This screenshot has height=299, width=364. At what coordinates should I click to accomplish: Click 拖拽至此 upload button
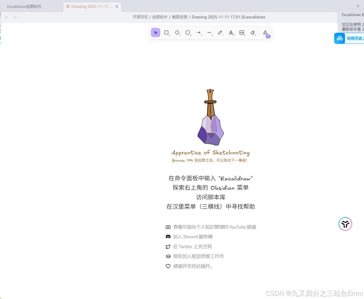tap(355, 38)
